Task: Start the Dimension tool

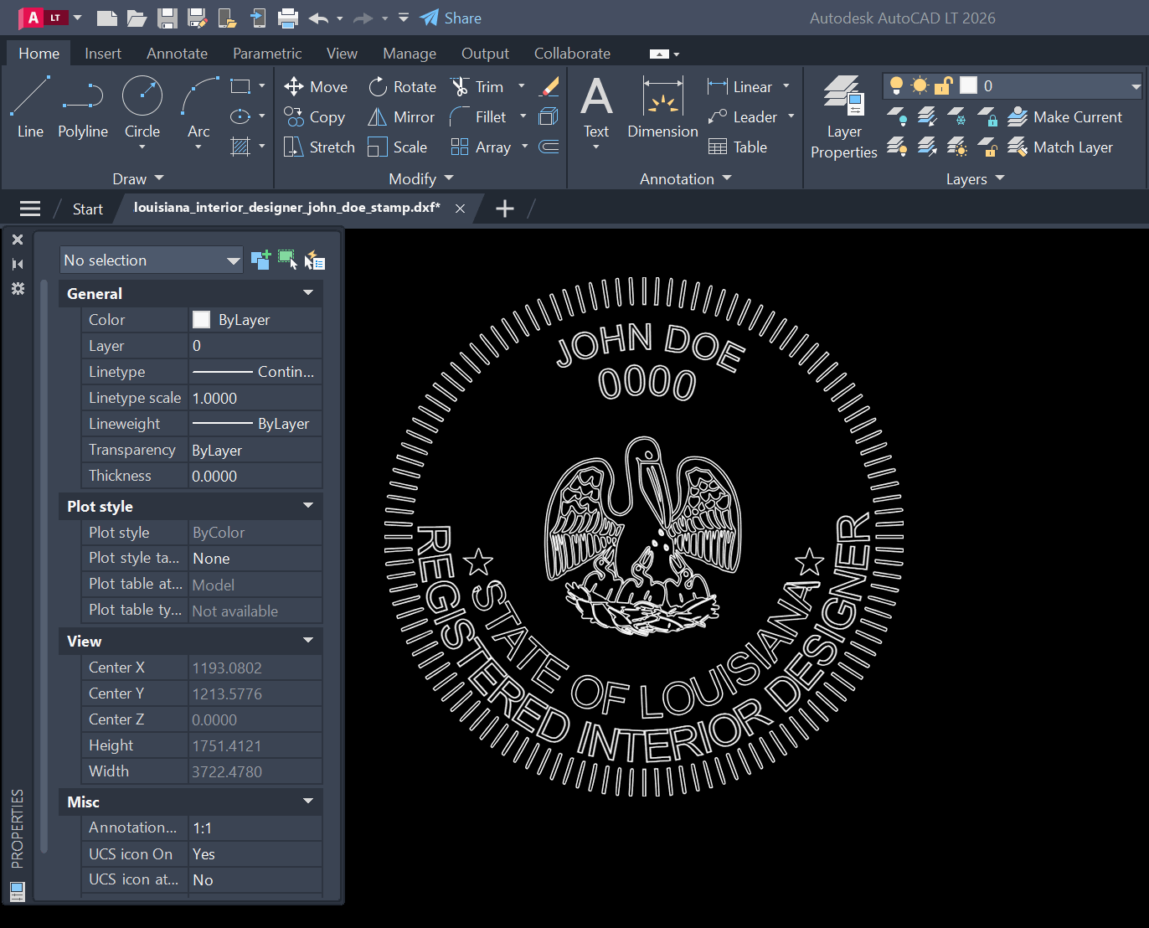Action: coord(662,106)
